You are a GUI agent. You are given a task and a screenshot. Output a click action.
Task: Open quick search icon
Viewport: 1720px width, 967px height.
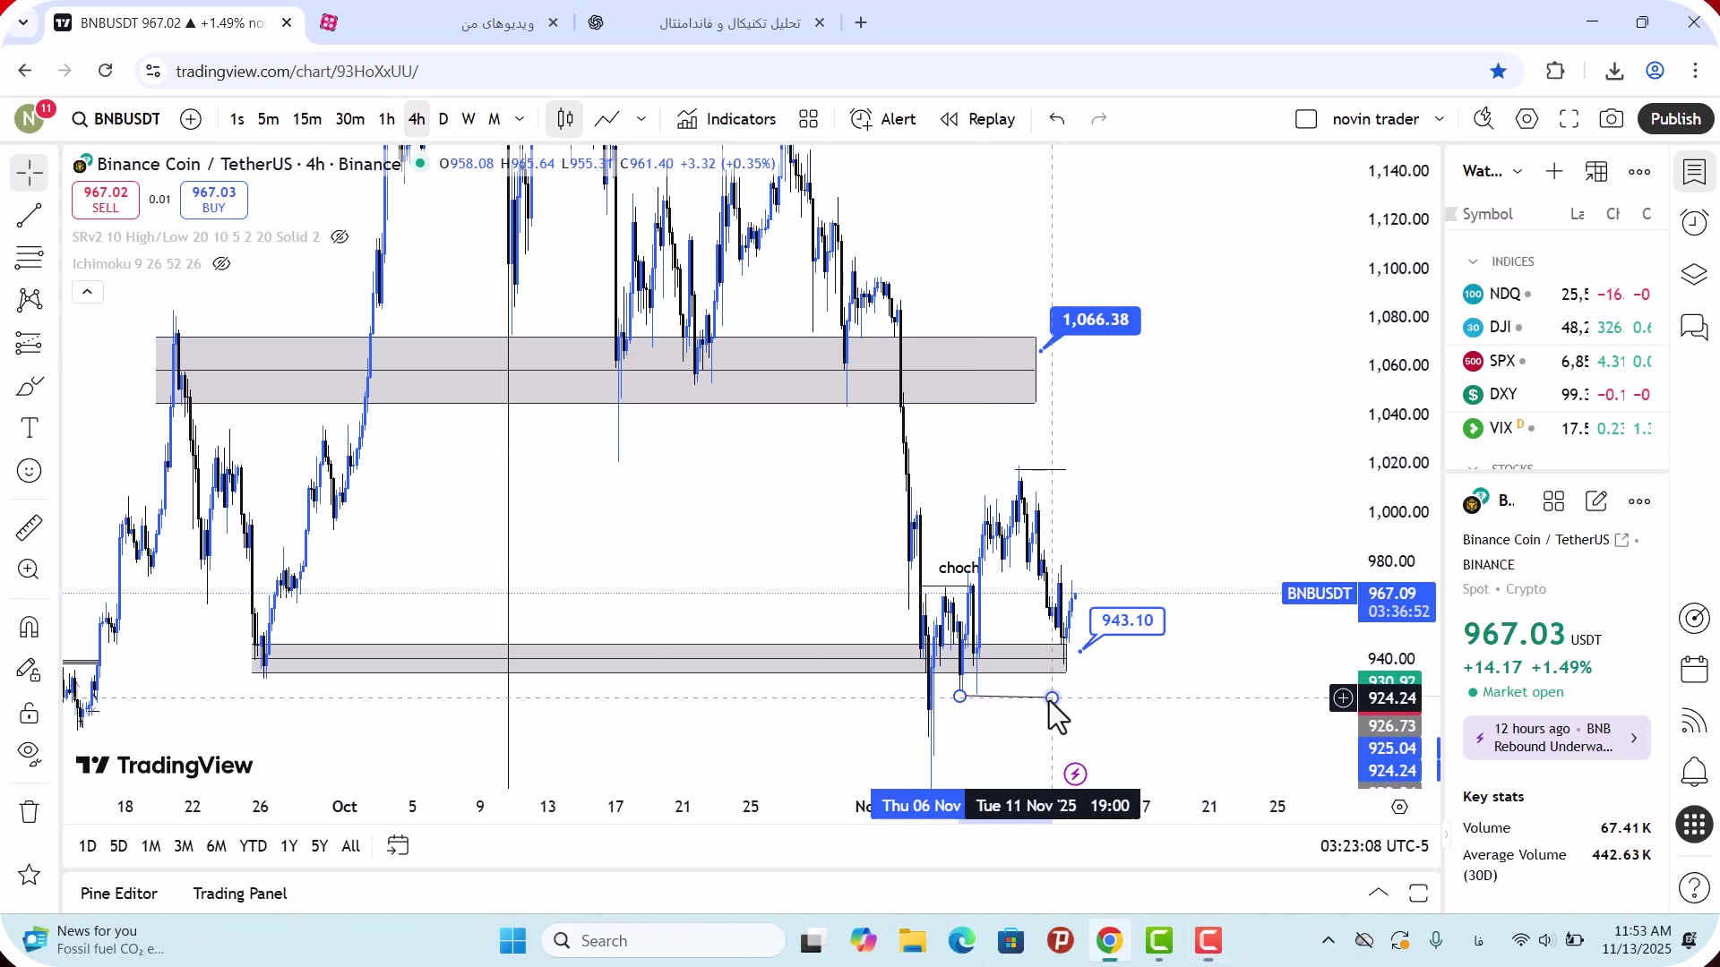[x=1483, y=119]
